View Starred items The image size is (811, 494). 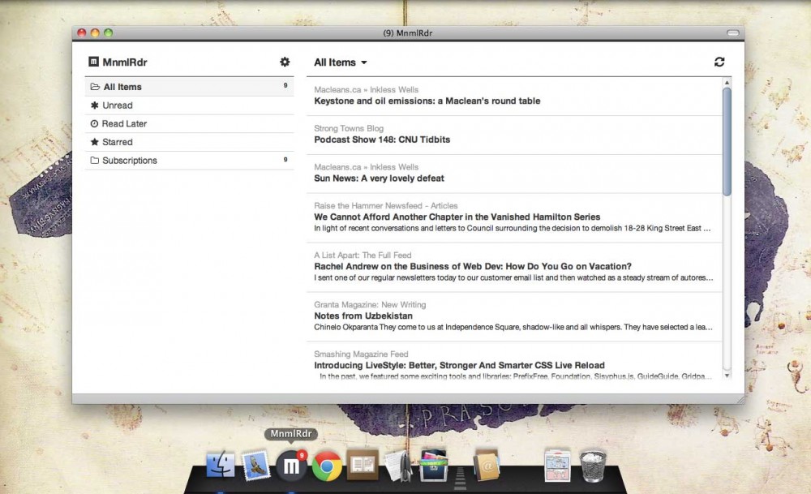click(189, 142)
